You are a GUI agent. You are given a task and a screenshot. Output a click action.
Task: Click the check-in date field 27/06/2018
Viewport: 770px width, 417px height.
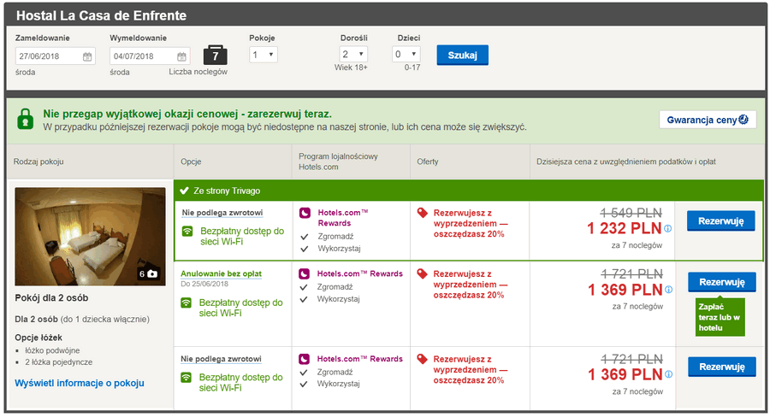coord(55,56)
